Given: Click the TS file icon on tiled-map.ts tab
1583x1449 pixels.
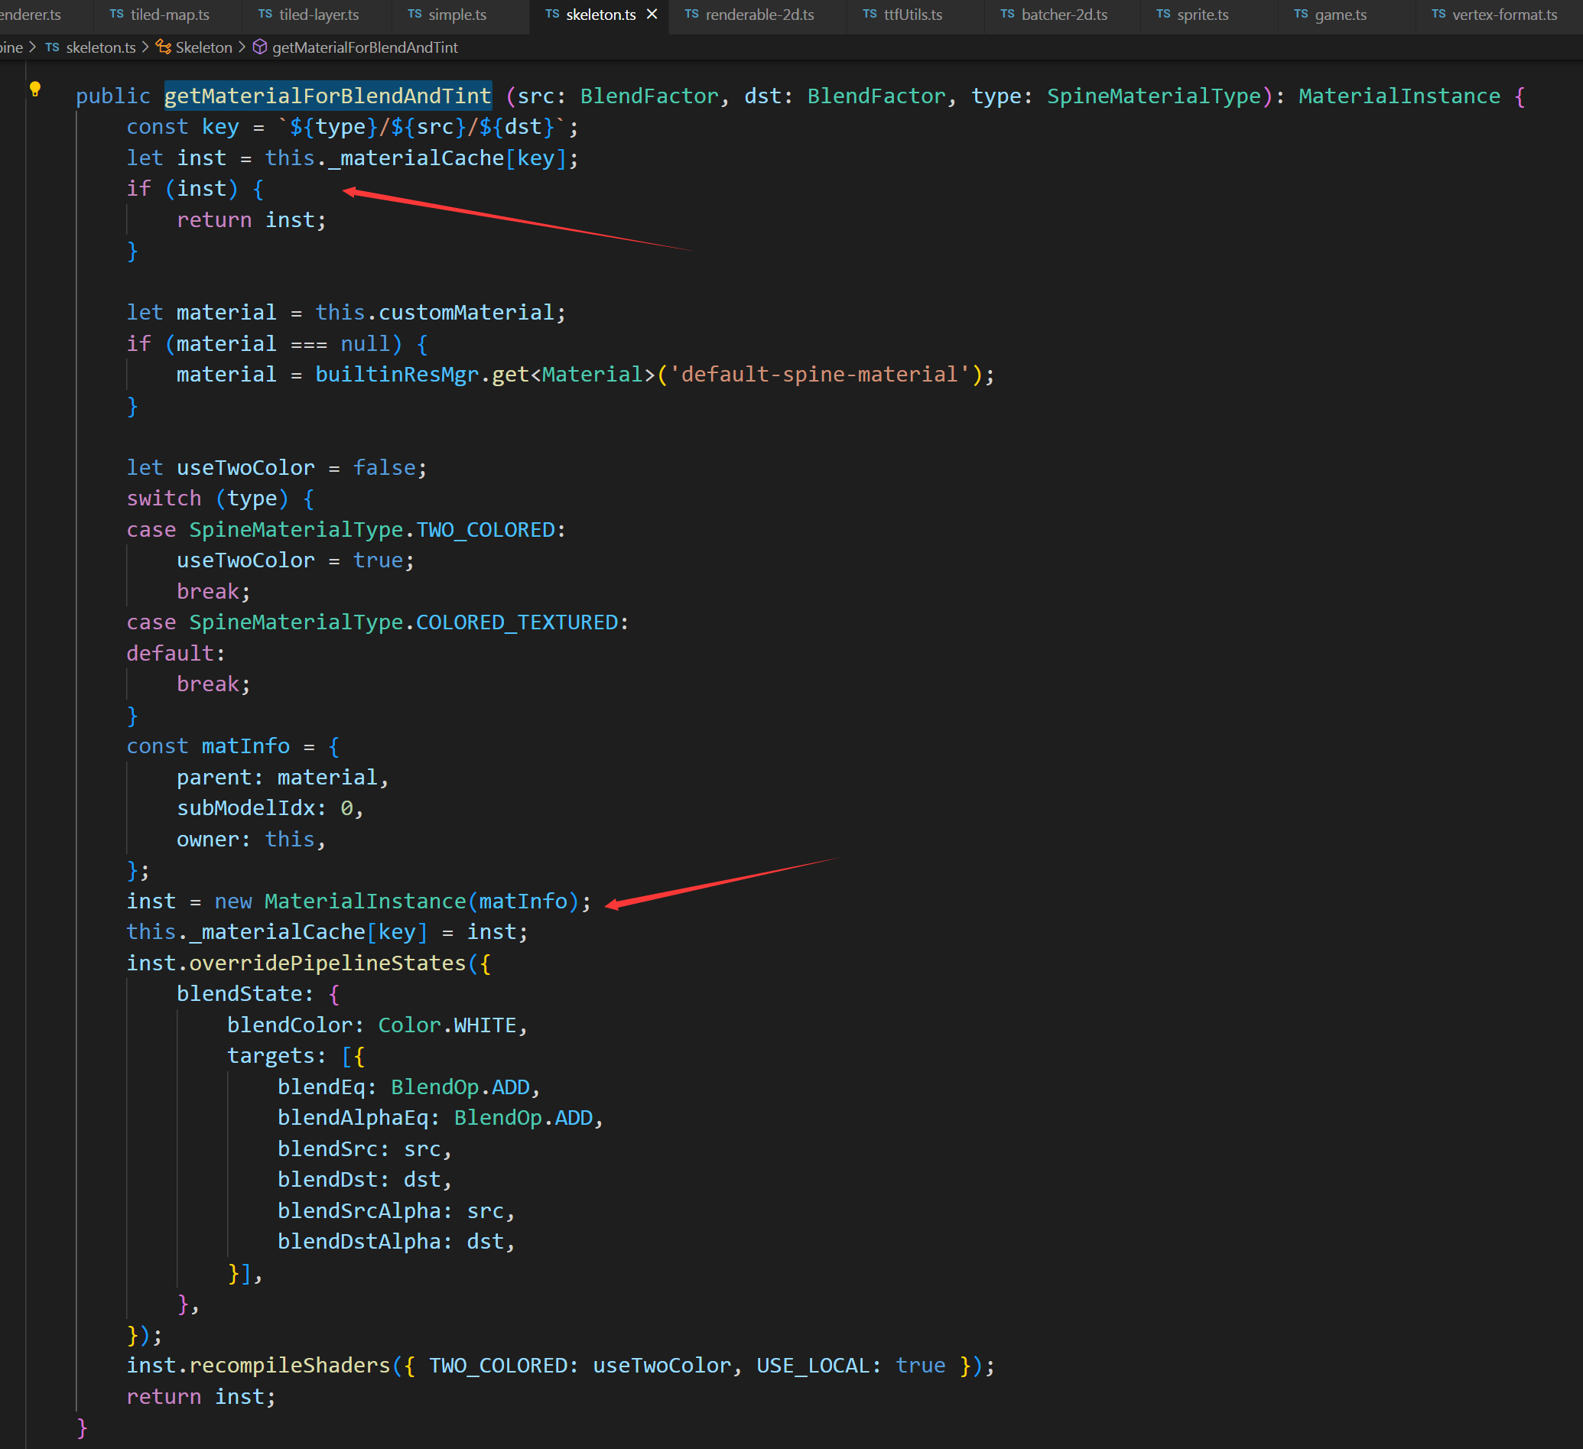Looking at the screenshot, I should pyautogui.click(x=116, y=14).
